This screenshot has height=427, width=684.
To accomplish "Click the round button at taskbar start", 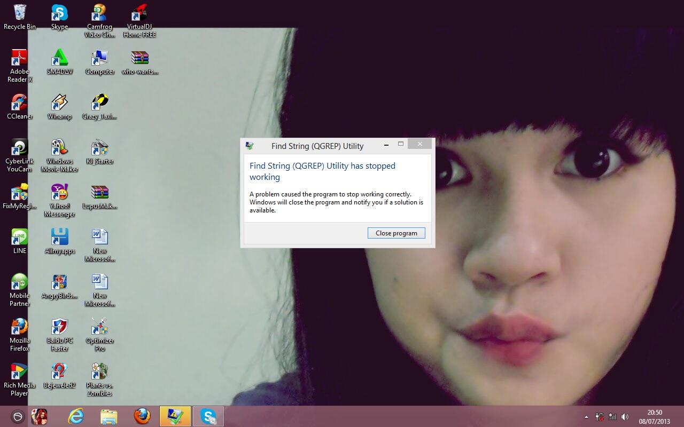I will (x=17, y=417).
